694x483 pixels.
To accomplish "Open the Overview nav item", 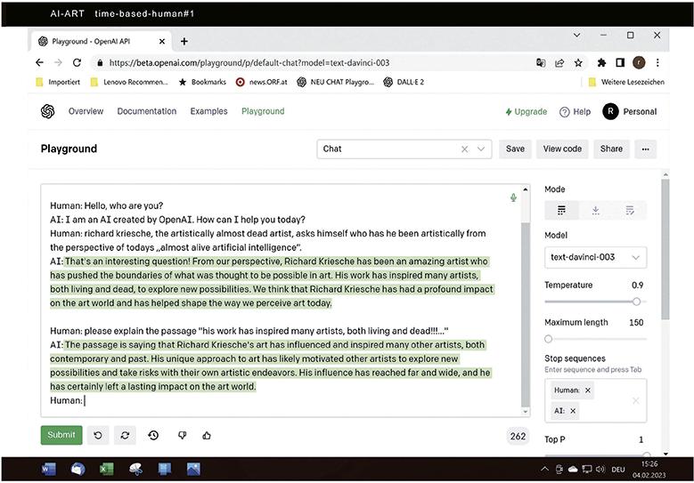I will (x=86, y=111).
